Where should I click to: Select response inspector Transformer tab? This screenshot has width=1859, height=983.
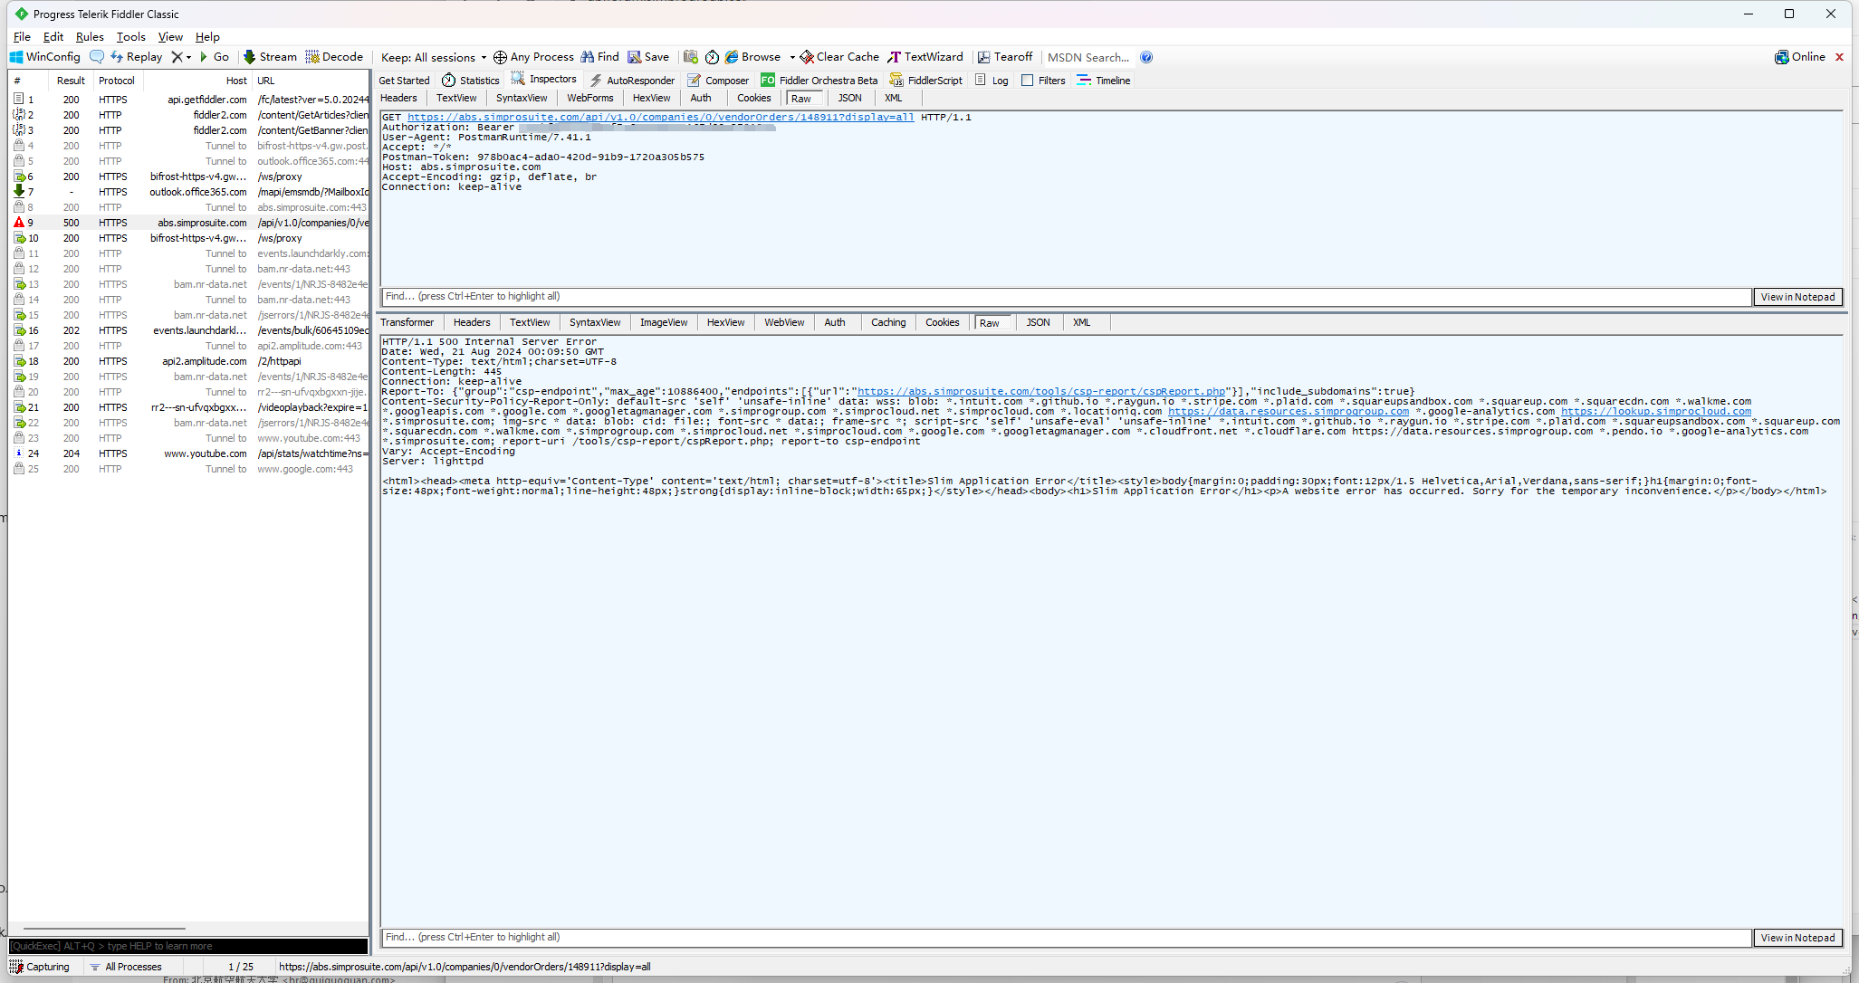click(x=407, y=322)
